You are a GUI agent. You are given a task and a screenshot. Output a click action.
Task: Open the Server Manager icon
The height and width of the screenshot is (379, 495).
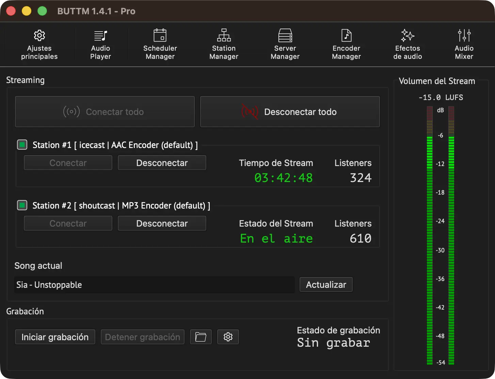[x=285, y=35]
